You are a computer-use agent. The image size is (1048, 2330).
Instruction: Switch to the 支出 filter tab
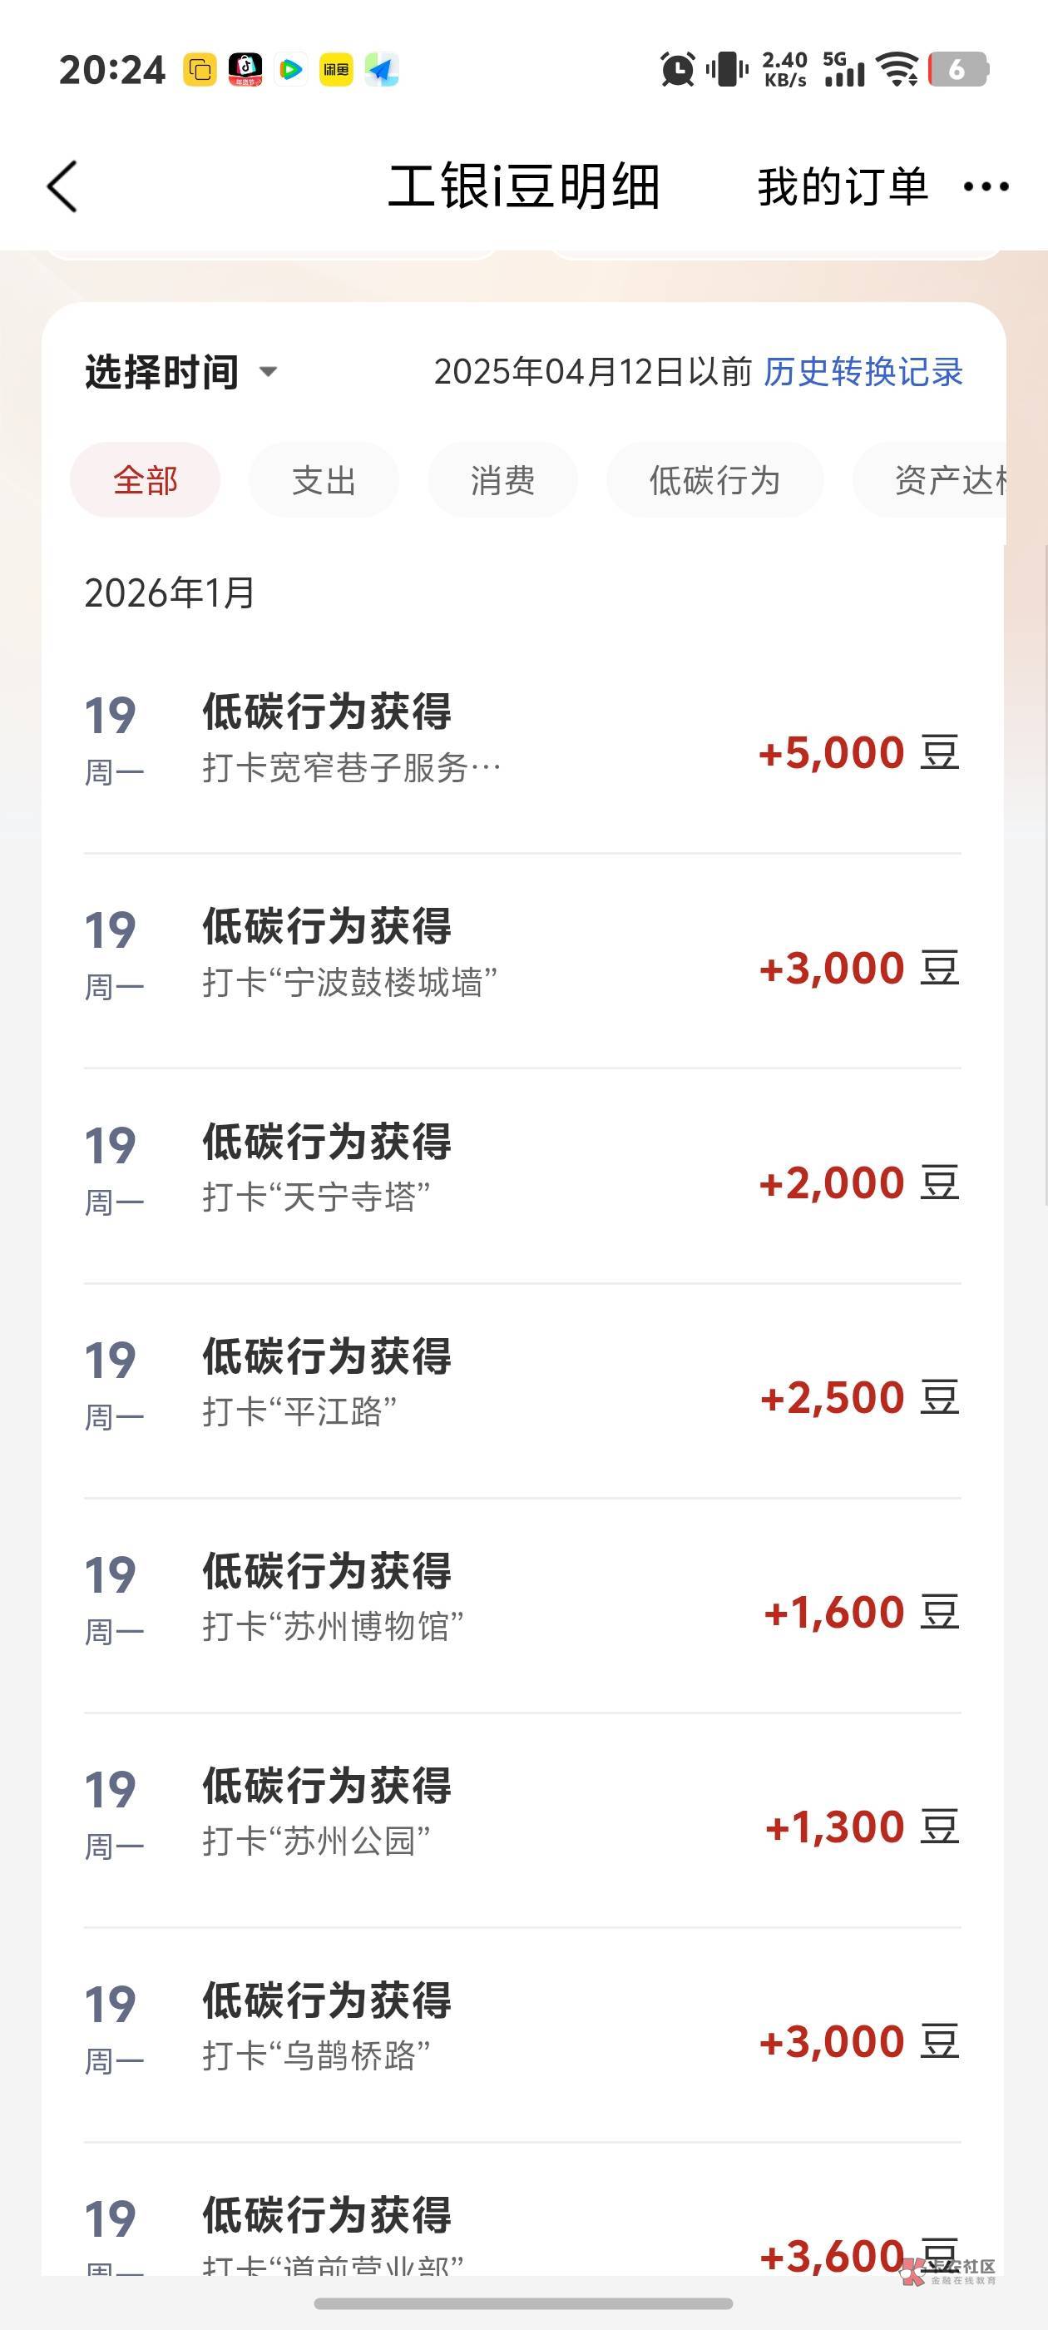324,480
